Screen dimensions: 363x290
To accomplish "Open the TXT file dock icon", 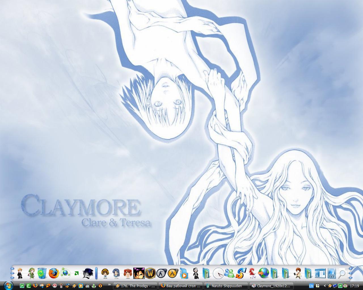I will pyautogui.click(x=332, y=274).
